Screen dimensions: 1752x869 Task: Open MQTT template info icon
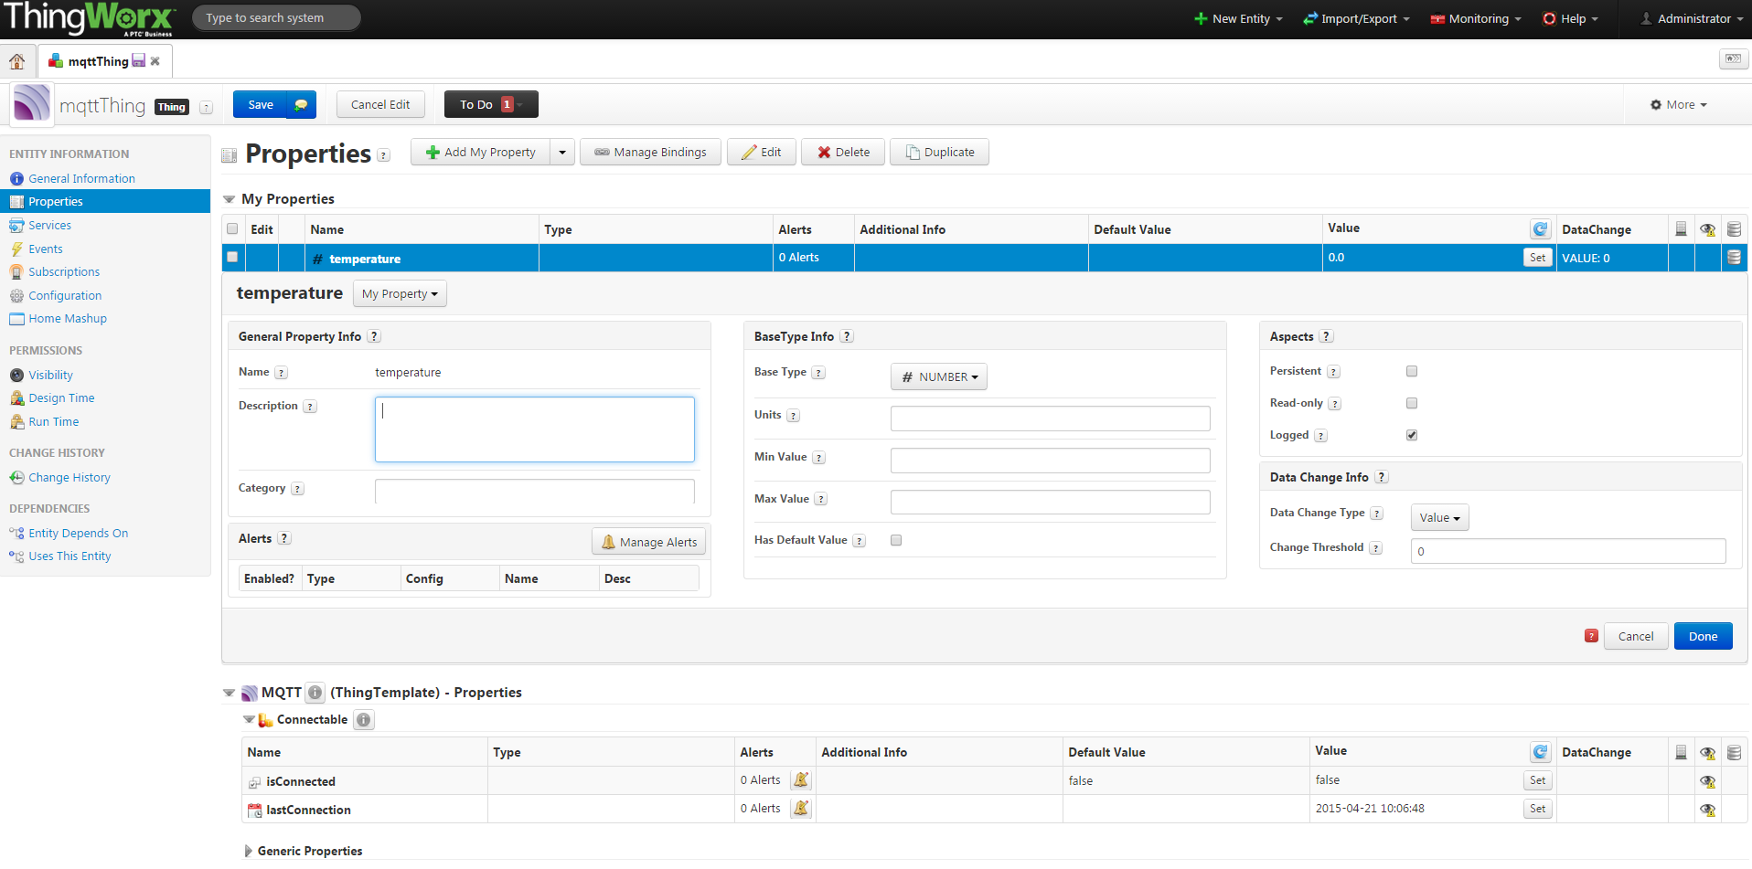[315, 693]
